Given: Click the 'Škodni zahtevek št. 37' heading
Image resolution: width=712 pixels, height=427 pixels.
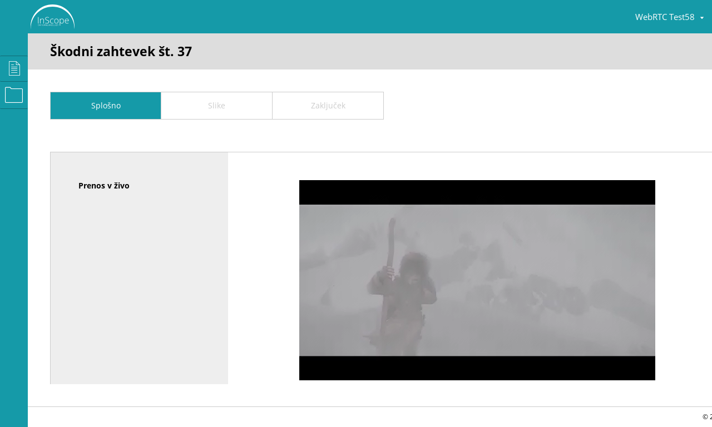Looking at the screenshot, I should tap(121, 51).
